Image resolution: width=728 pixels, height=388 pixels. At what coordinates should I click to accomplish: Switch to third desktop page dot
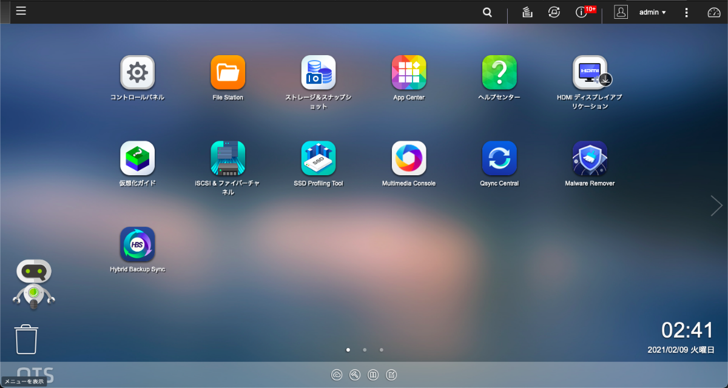382,350
